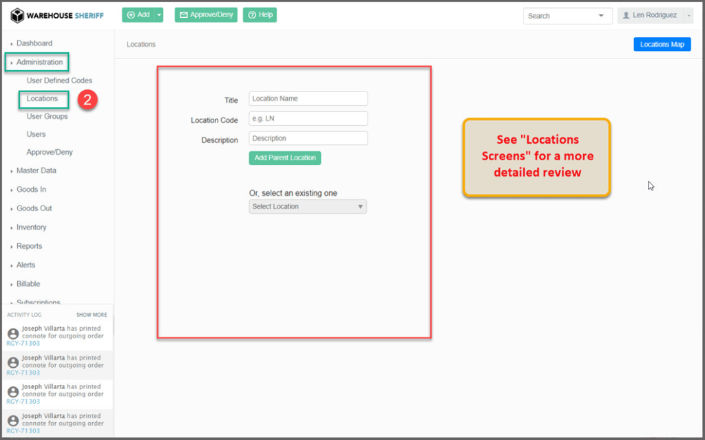The image size is (705, 440).
Task: Click the user avatar icon beside Len Rodriguez
Action: point(626,16)
